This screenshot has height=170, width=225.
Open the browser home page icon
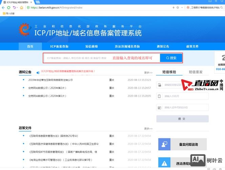coord(22,7)
